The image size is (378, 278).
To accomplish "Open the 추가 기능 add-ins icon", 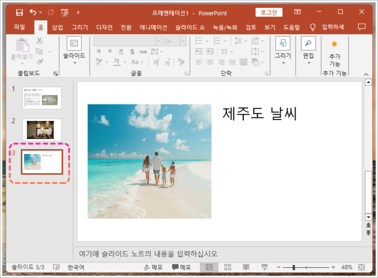I will click(x=335, y=44).
